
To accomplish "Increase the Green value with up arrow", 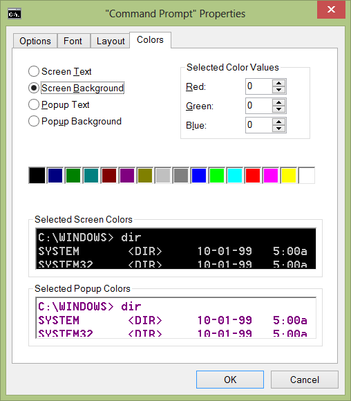I will tap(278, 102).
